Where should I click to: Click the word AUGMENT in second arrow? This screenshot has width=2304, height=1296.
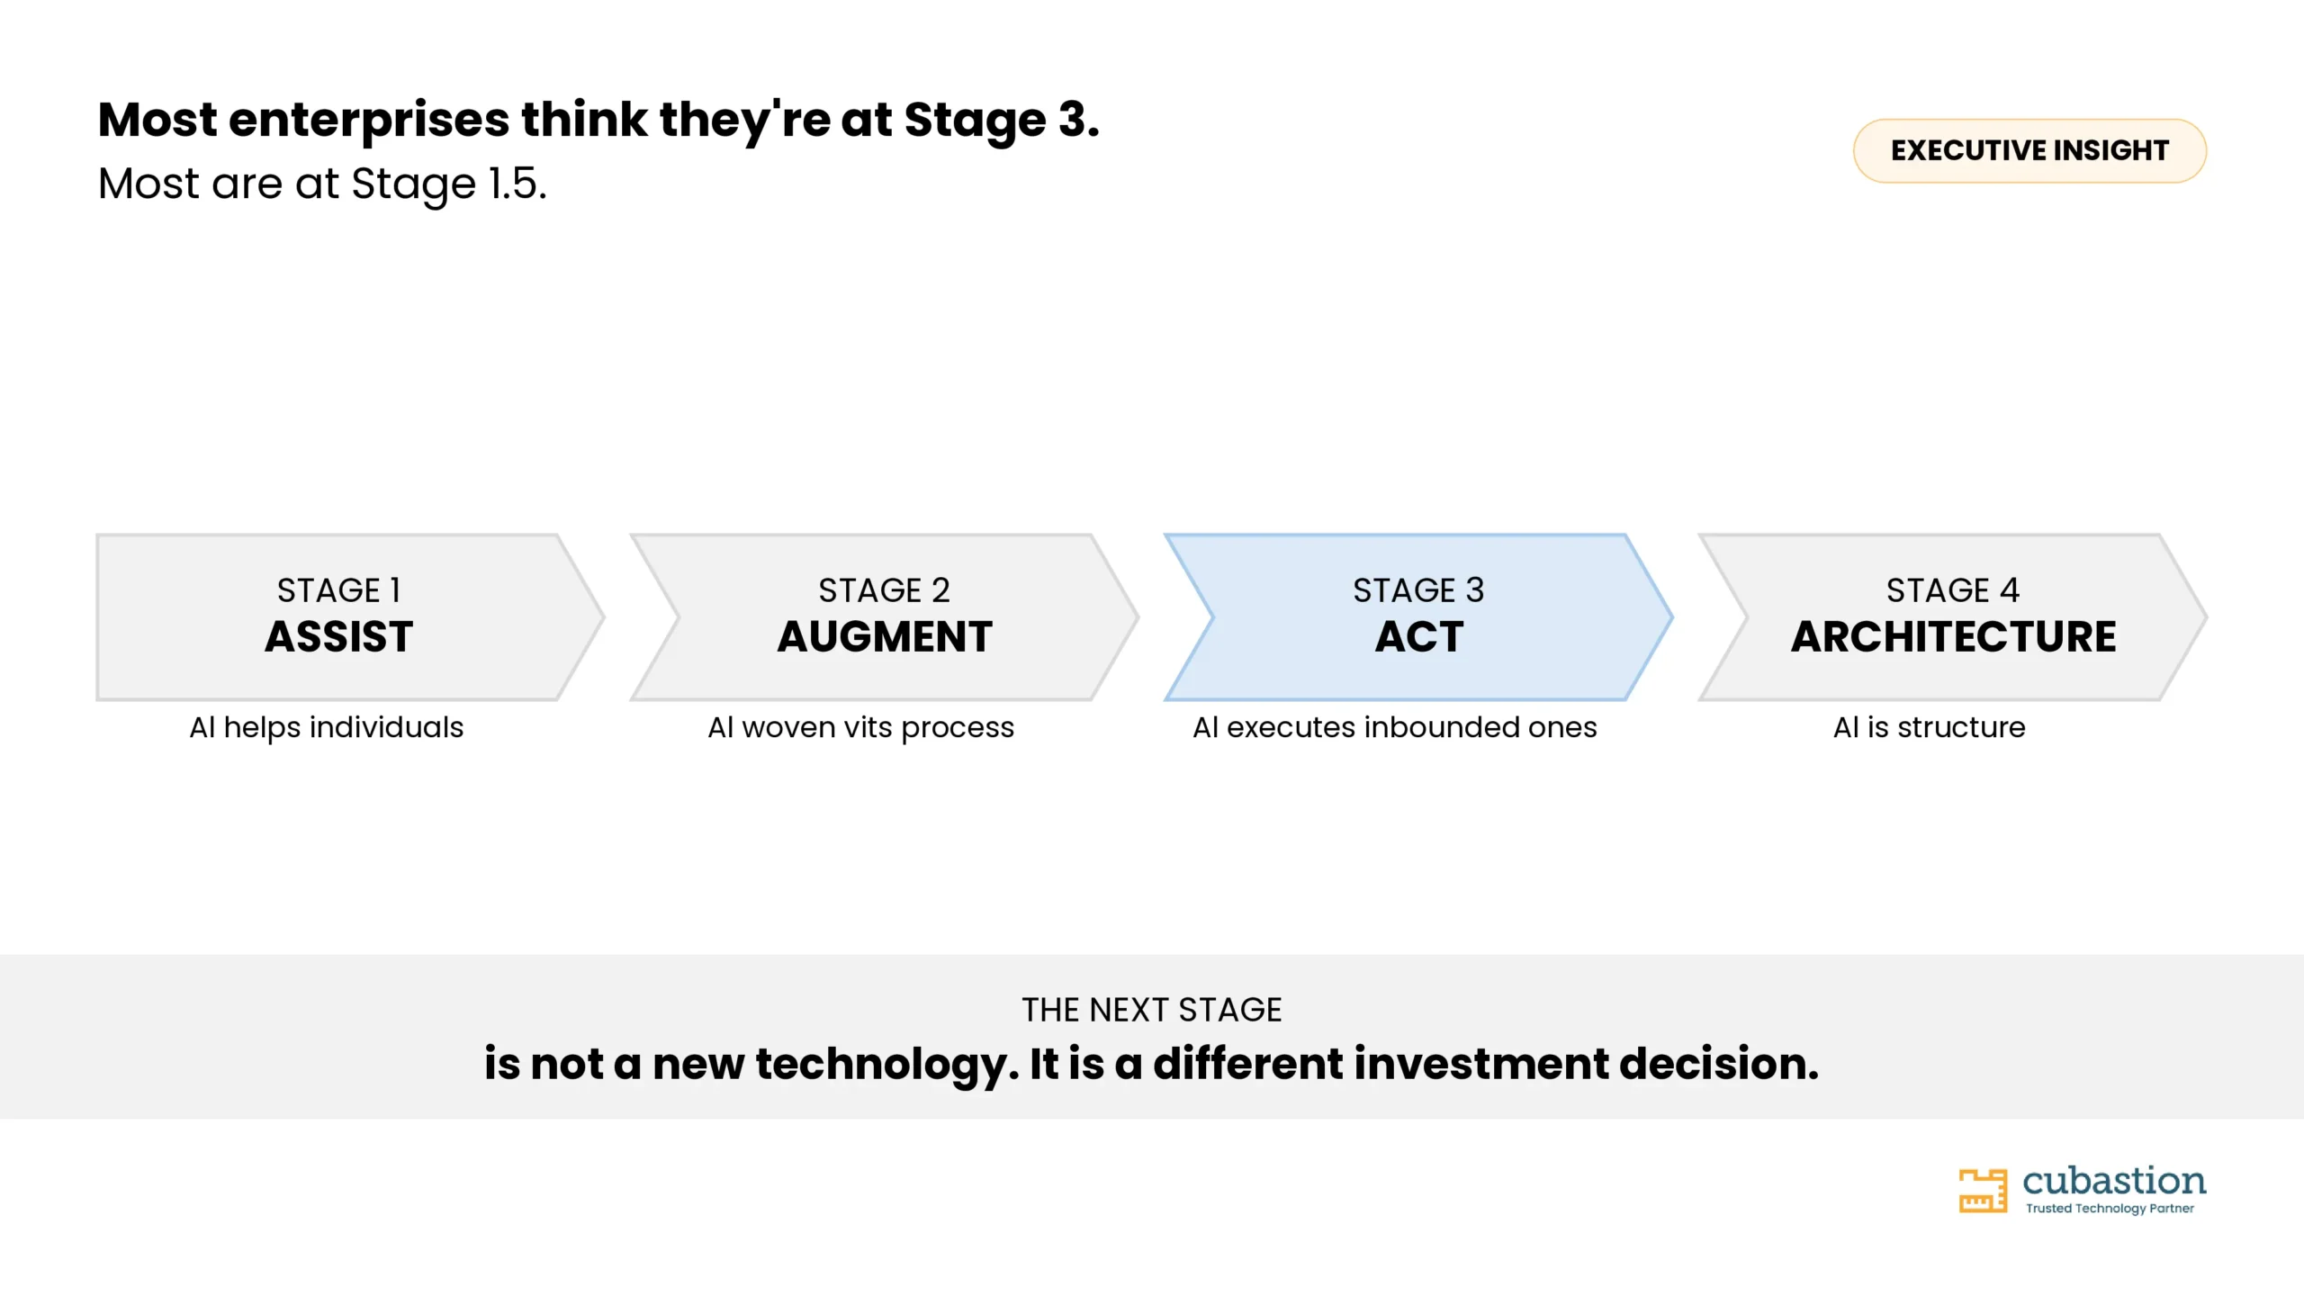[x=885, y=637]
